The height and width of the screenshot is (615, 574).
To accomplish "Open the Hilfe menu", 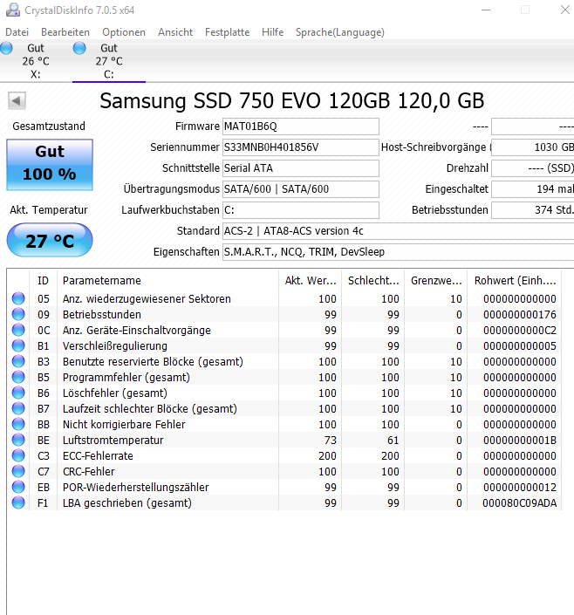I will tap(273, 32).
